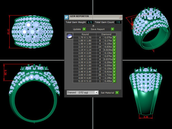Close the Gem Reporter dialog
172x129 pixels.
120,17
